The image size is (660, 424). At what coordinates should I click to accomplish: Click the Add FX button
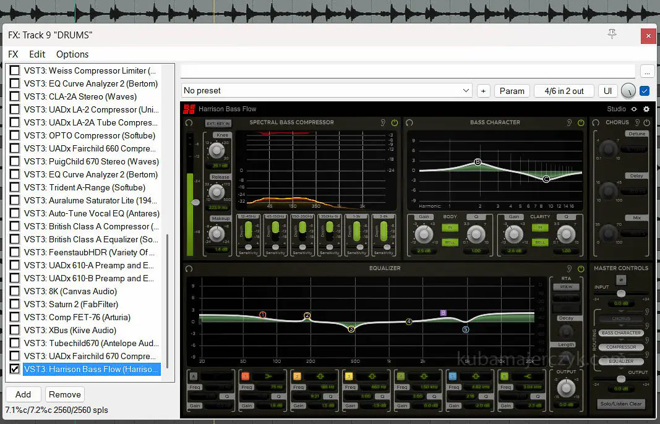pos(24,394)
